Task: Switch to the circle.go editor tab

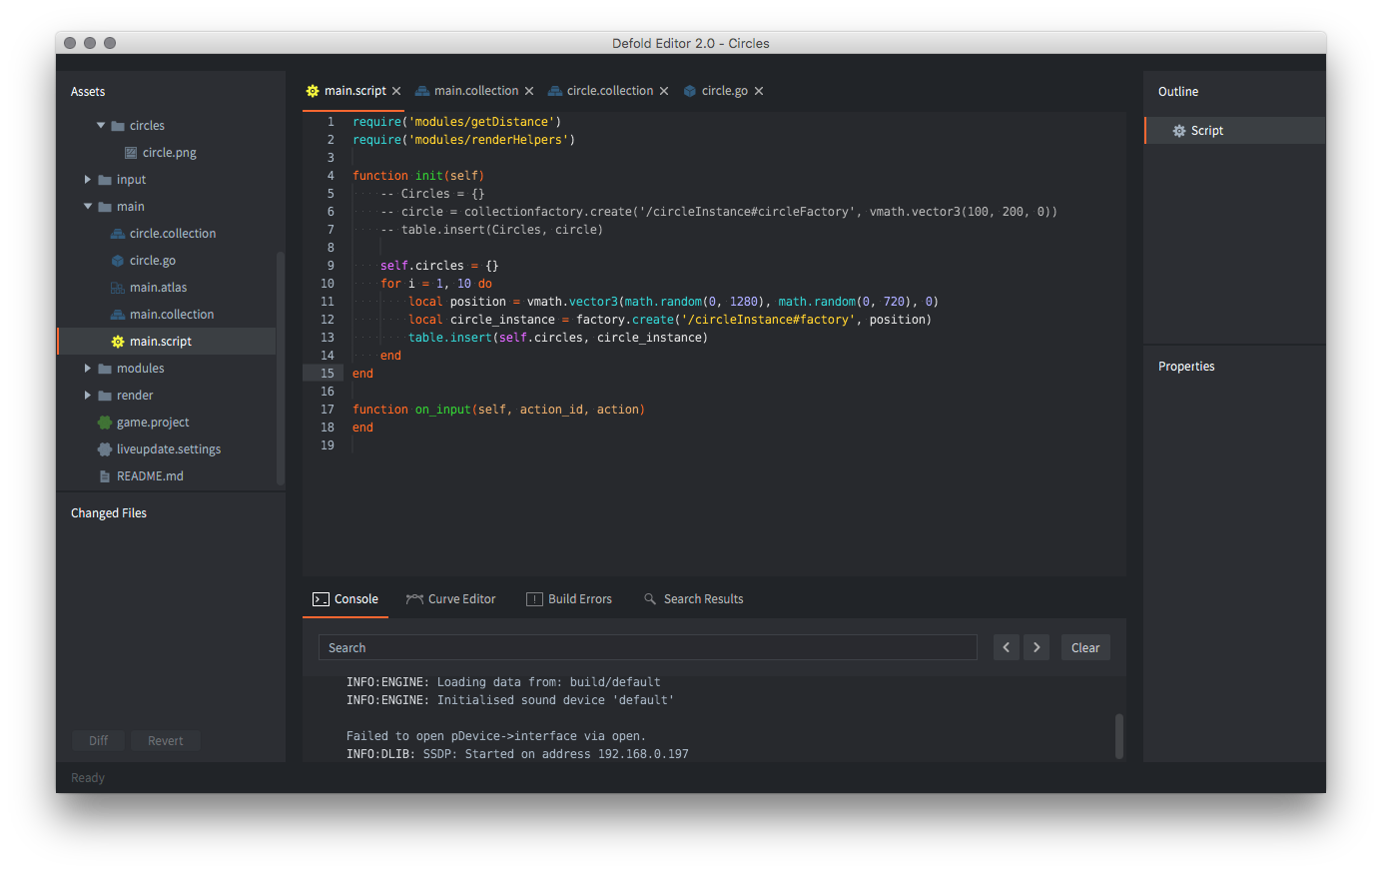Action: click(725, 91)
